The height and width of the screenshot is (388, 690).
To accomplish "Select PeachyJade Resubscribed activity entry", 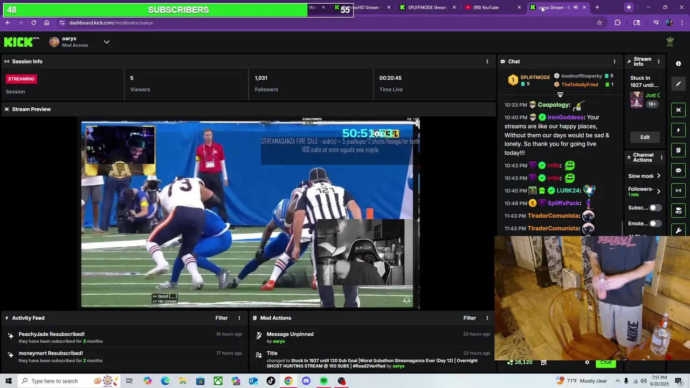I will pos(124,337).
